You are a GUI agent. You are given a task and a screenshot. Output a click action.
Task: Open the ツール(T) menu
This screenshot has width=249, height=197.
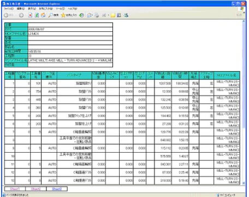(60, 9)
